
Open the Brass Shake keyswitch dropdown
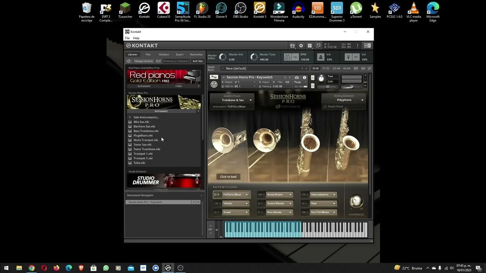coord(279,195)
